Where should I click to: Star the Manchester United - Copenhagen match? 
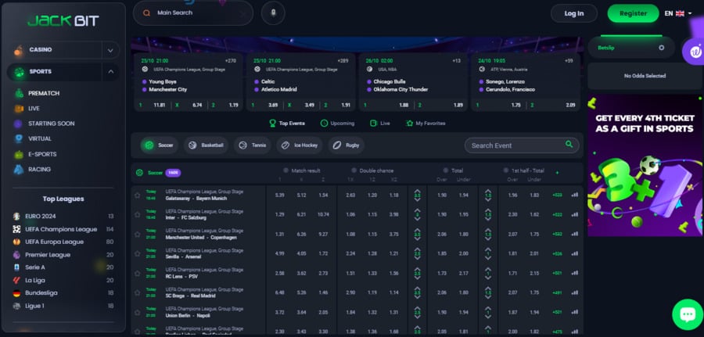click(x=138, y=235)
